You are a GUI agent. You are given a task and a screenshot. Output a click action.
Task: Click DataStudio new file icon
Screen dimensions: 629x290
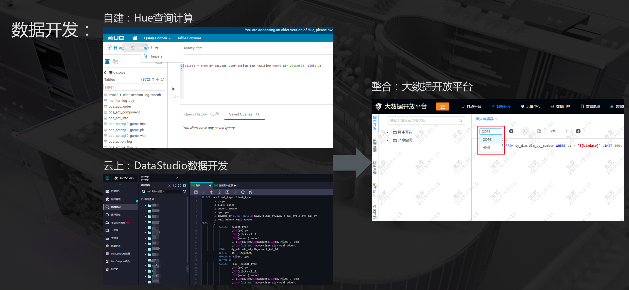(x=174, y=185)
